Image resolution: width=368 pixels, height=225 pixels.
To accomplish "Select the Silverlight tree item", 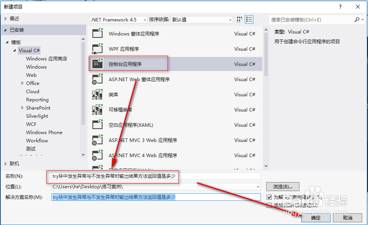I will (x=37, y=116).
